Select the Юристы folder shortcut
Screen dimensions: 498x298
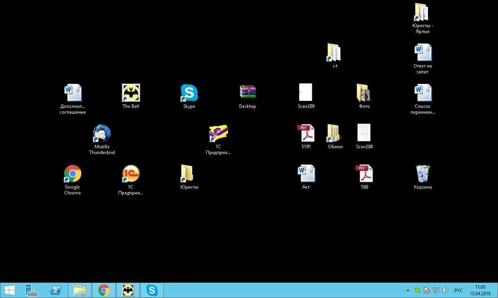point(189,174)
